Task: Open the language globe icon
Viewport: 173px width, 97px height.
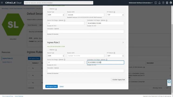Action: [x=167, y=3]
